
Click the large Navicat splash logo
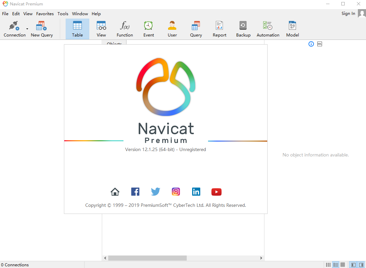pyautogui.click(x=166, y=87)
